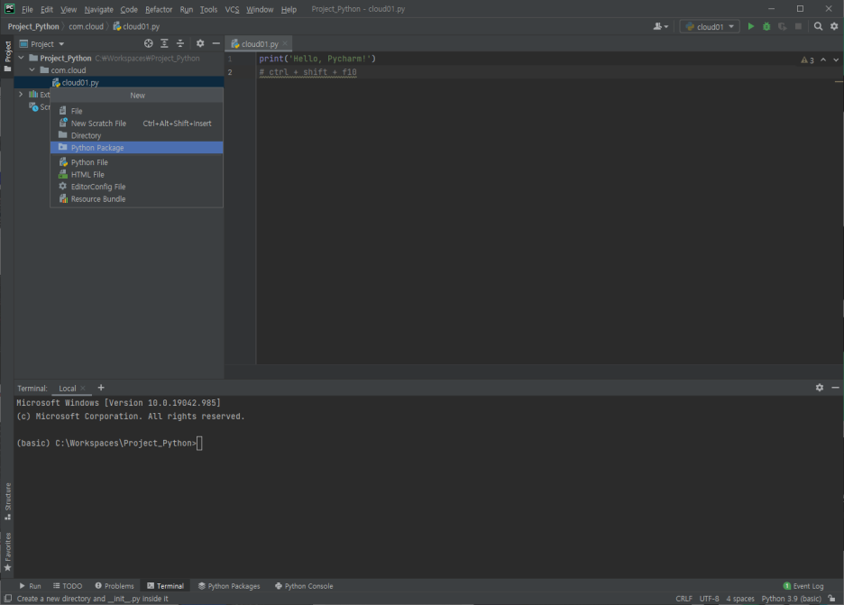Toggle Favorites side tab

[x=7, y=552]
